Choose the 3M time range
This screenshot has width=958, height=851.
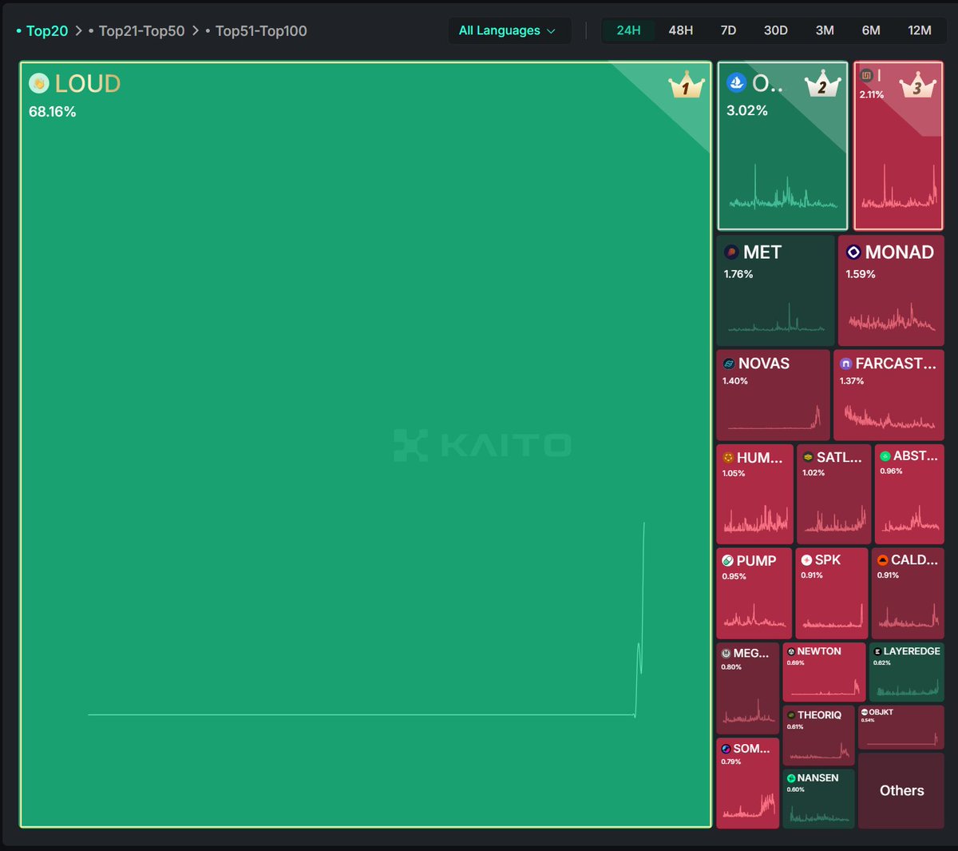coord(825,30)
